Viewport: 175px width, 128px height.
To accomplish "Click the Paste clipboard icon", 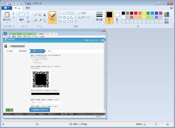I will (7, 15).
